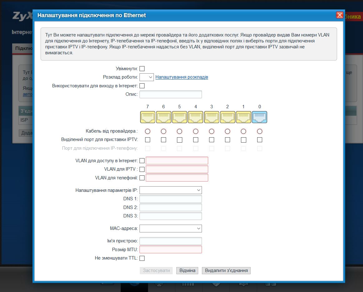
Task: Open the MAC-адреса dropdown
Action: point(171,229)
